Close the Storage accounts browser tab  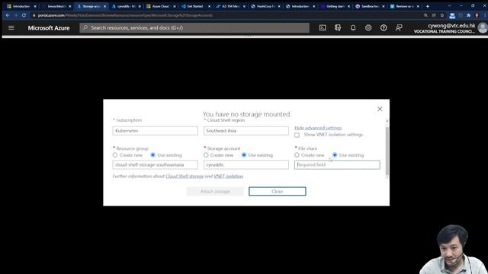click(x=105, y=6)
